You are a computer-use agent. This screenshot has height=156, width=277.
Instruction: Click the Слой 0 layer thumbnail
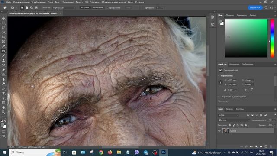[x=225, y=131]
